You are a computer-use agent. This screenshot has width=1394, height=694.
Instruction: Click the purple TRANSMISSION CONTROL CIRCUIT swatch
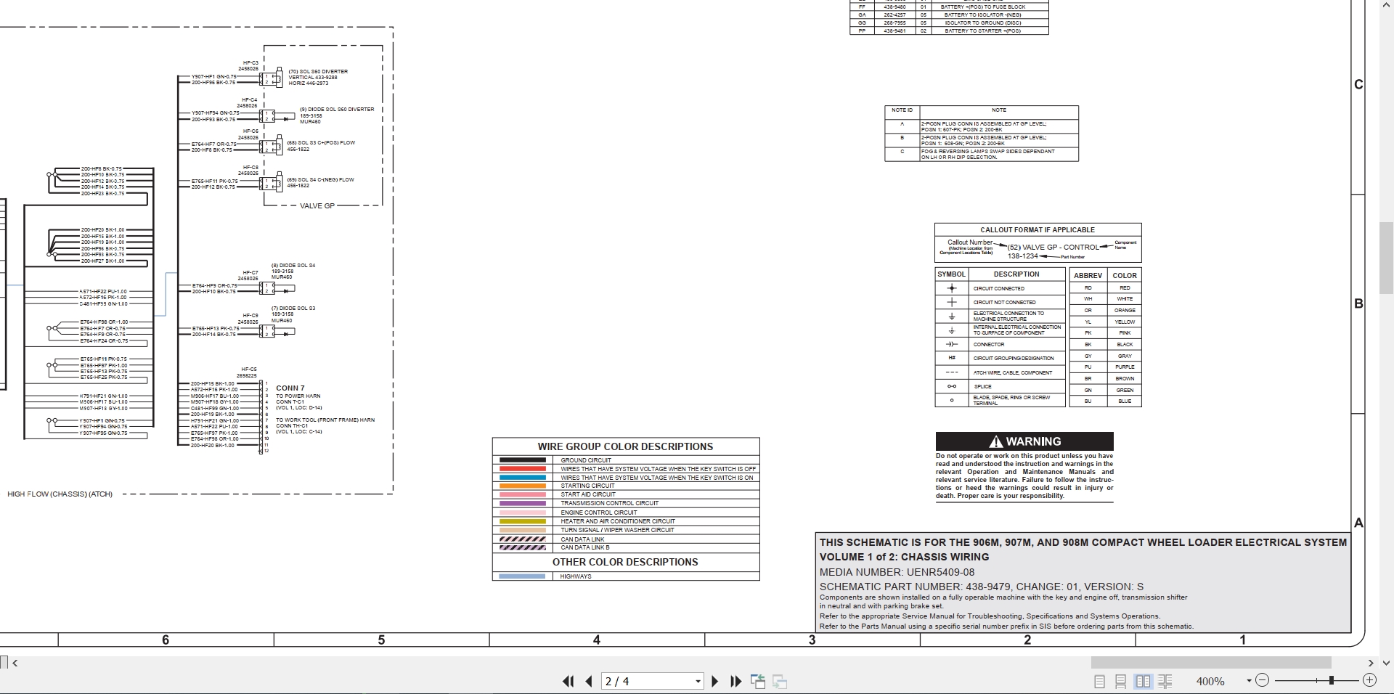coord(522,503)
